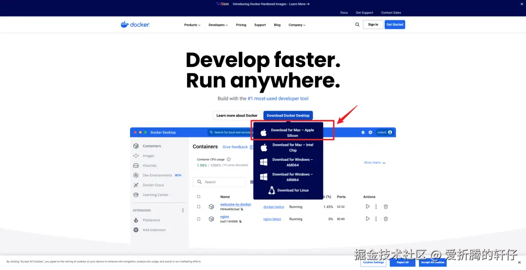Screen dimensions: 526x270
Task: Check the nginx row checkbox
Action: (199, 219)
